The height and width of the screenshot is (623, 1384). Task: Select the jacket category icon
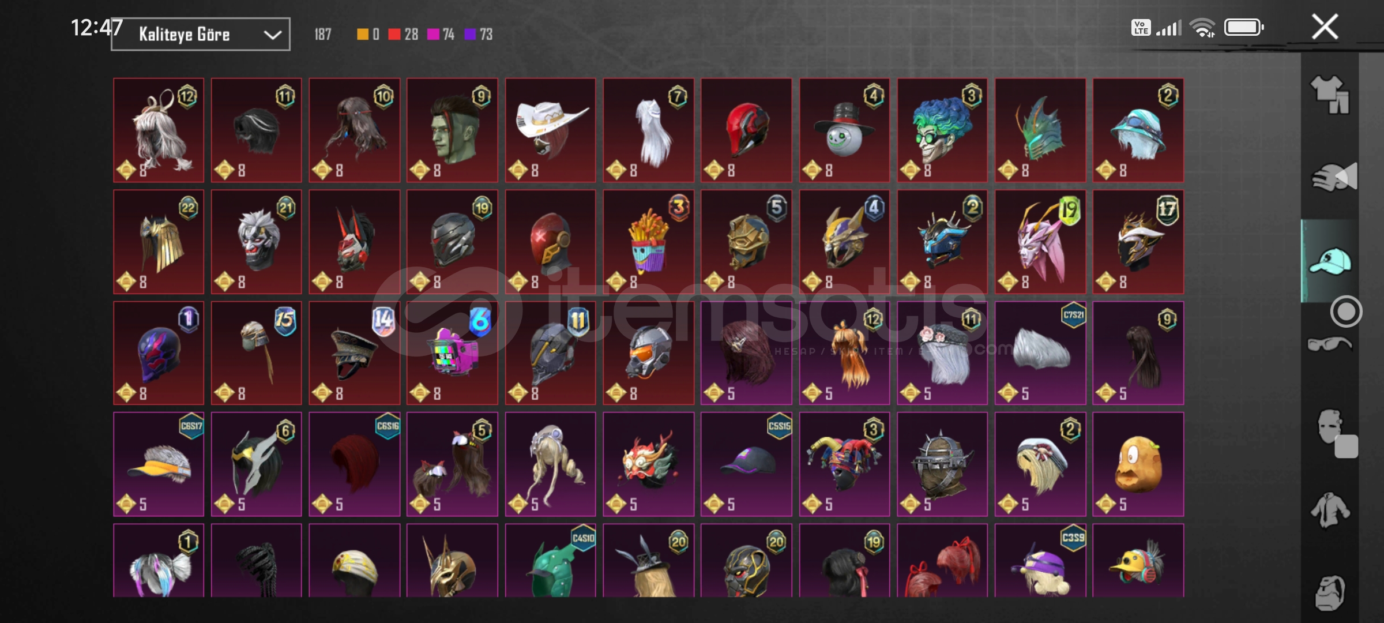tap(1329, 510)
